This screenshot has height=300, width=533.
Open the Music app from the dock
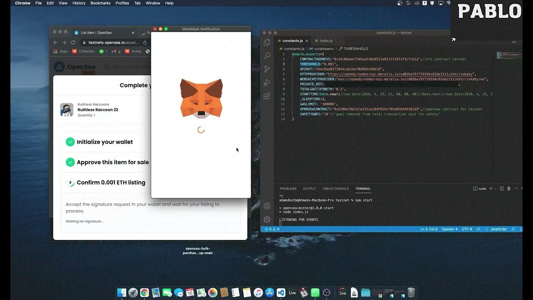tap(258, 292)
